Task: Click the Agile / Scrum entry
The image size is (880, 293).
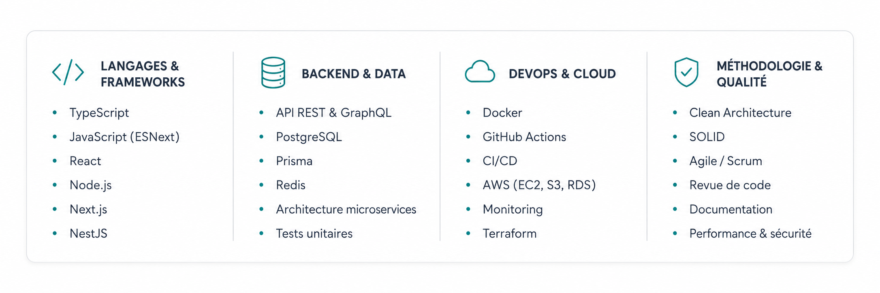Action: tap(726, 161)
